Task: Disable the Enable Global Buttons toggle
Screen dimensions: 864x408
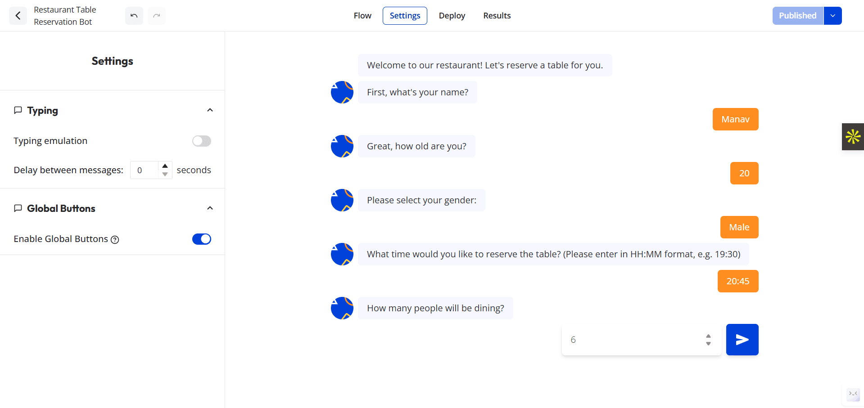Action: click(x=201, y=239)
